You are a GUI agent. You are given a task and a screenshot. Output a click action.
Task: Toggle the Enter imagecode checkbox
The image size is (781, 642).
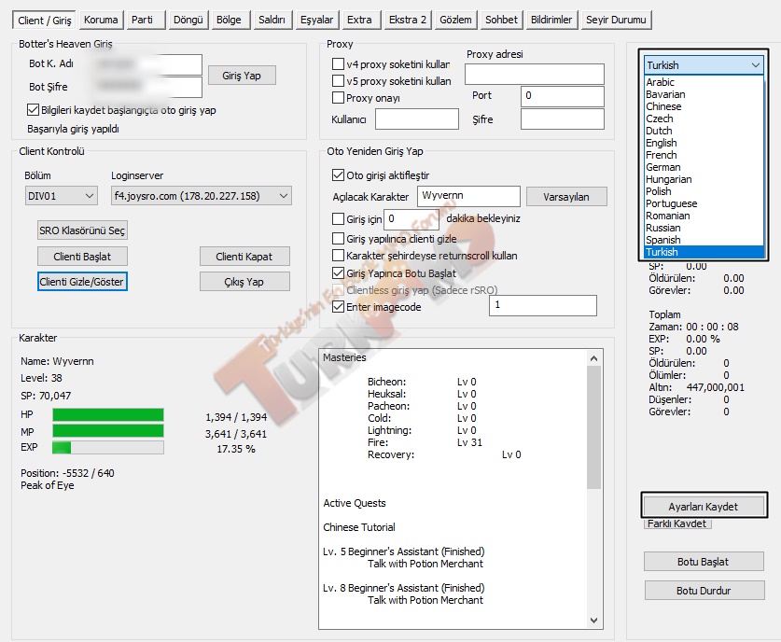(339, 306)
